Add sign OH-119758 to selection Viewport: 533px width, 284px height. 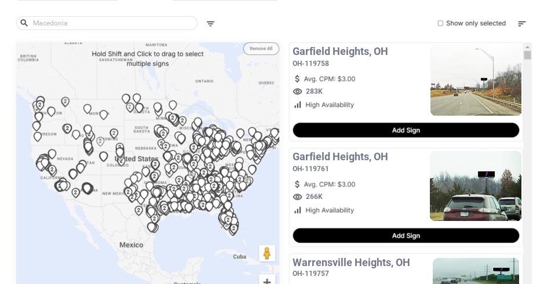coord(406,130)
